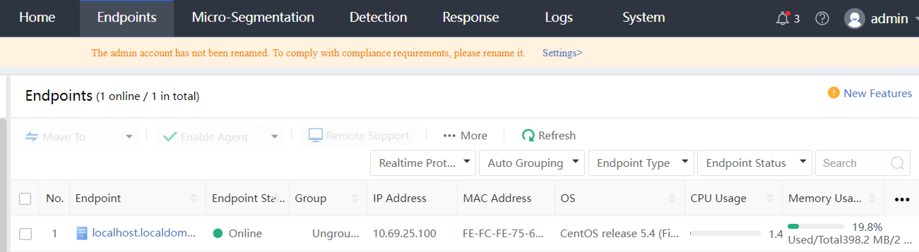Click the Refresh icon to reload endpoints

(528, 135)
